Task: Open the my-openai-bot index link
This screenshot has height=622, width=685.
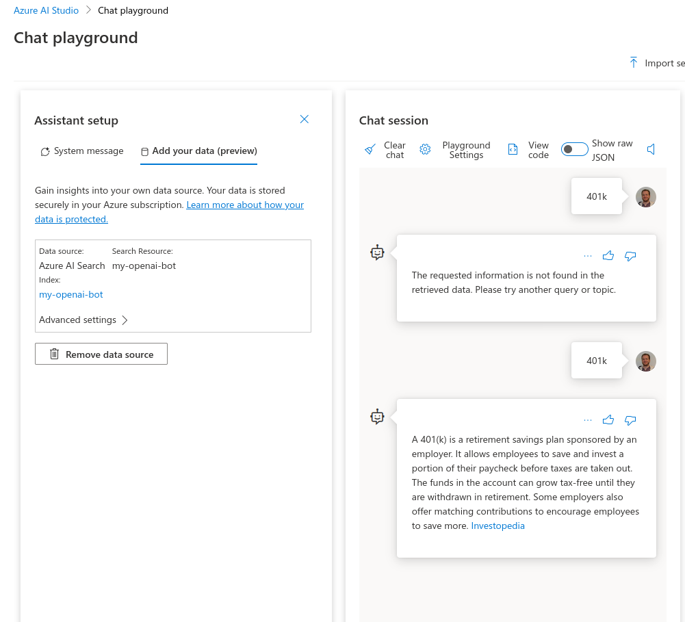Action: (70, 294)
